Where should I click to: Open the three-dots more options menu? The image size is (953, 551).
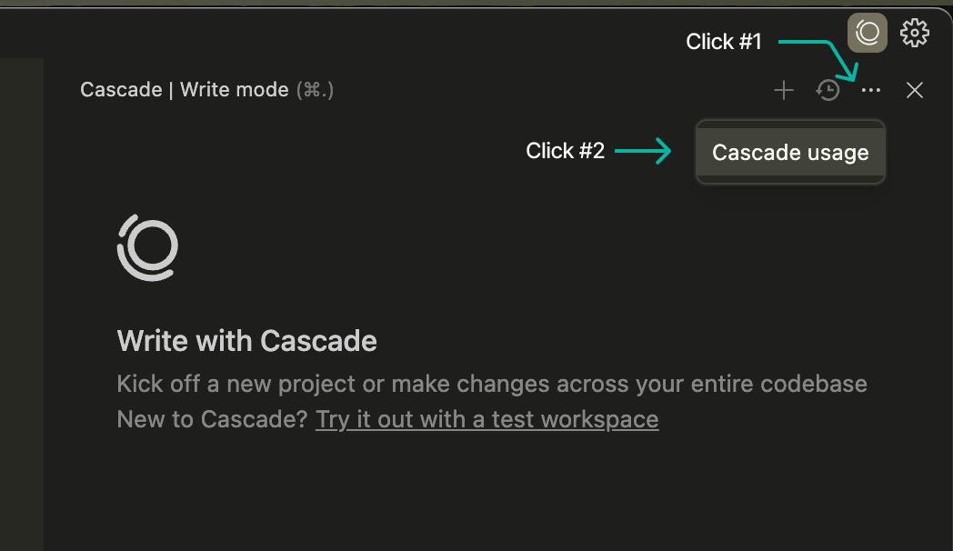coord(871,91)
